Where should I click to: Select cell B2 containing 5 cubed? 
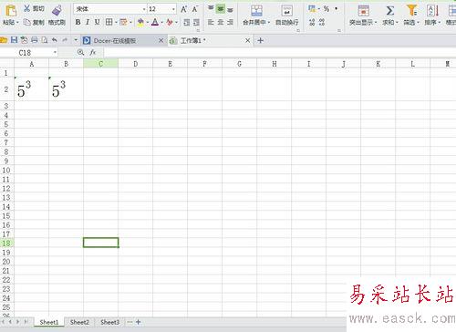click(x=66, y=89)
